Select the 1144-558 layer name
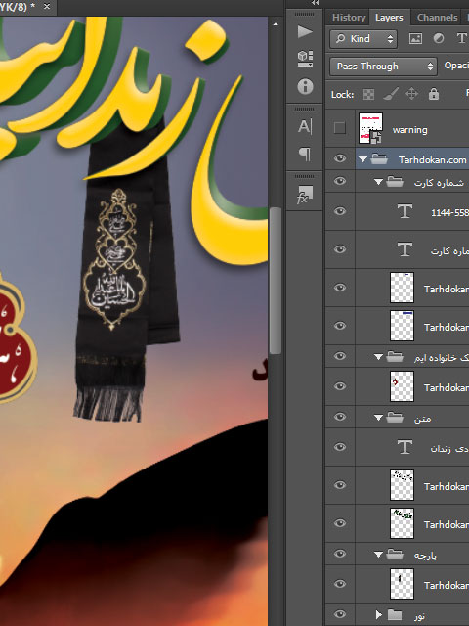469x626 pixels. click(449, 212)
